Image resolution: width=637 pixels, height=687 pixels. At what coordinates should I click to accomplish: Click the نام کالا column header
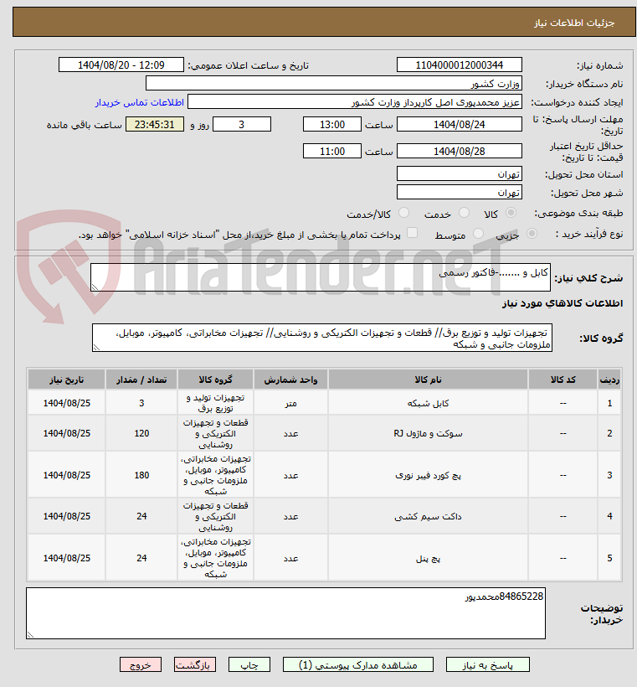click(428, 380)
